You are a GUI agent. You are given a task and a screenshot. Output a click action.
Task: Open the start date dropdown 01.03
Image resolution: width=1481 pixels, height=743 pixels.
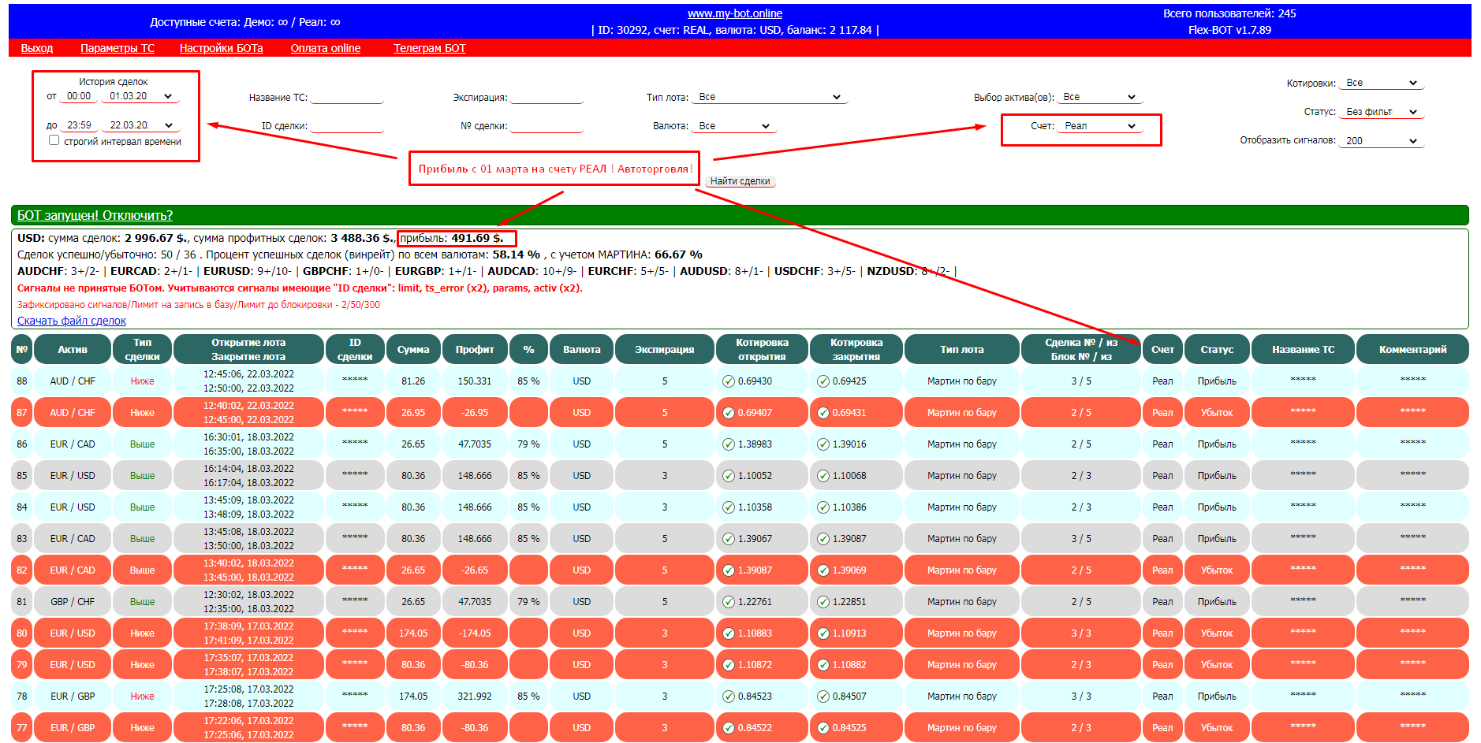pyautogui.click(x=140, y=96)
